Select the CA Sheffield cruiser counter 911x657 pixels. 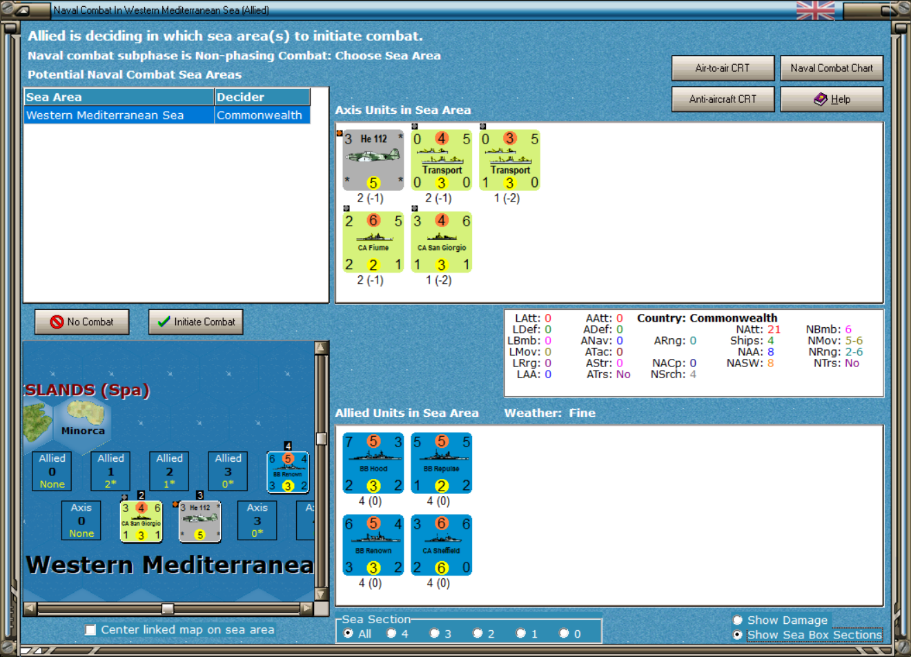point(442,545)
